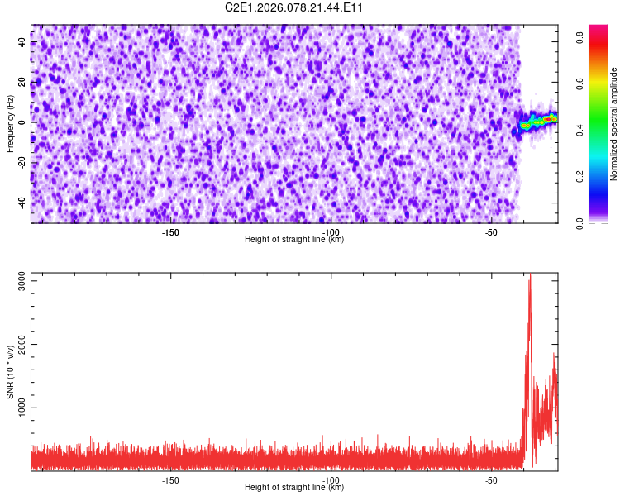
Task: Click the spectrogram's 'Height of straight line' x-axis label
Action: point(294,240)
